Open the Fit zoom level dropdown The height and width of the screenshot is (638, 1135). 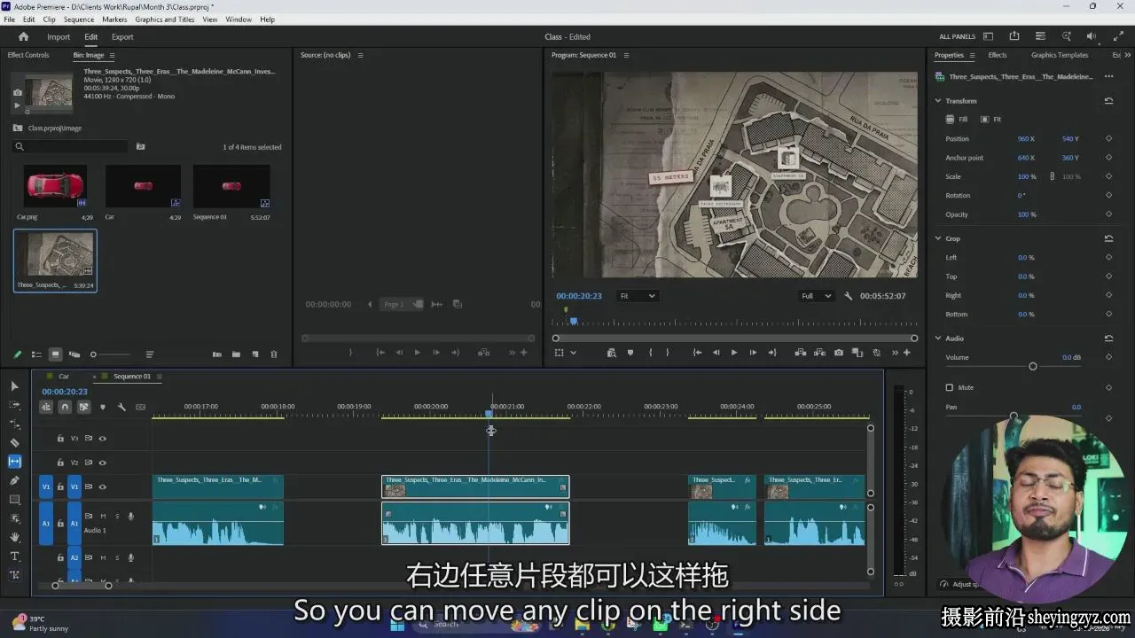(638, 296)
